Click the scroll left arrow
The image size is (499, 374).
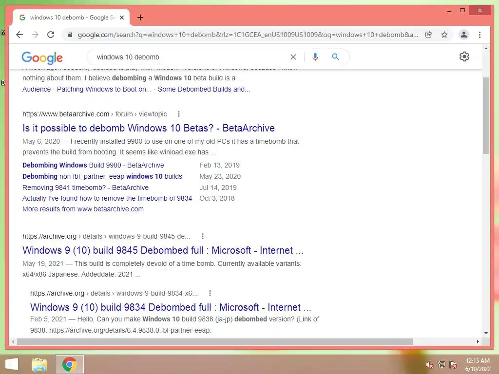(13, 341)
